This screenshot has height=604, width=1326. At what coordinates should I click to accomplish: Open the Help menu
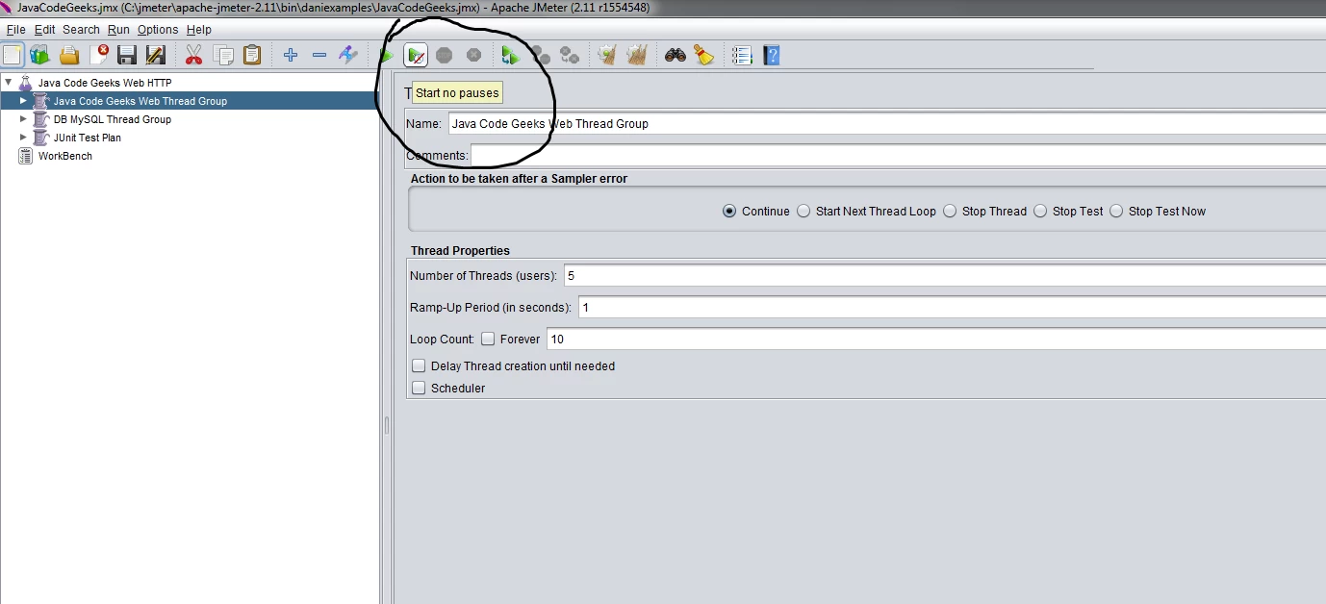pyautogui.click(x=198, y=30)
